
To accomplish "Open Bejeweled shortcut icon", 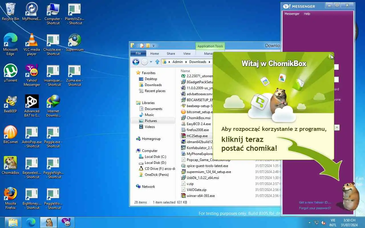I will 32,167.
